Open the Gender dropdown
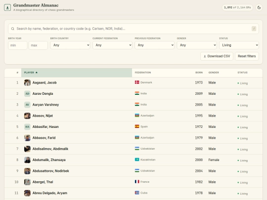 [x=197, y=45]
